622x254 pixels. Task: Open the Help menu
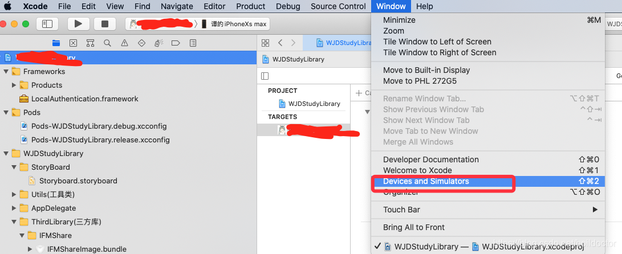[x=424, y=6]
